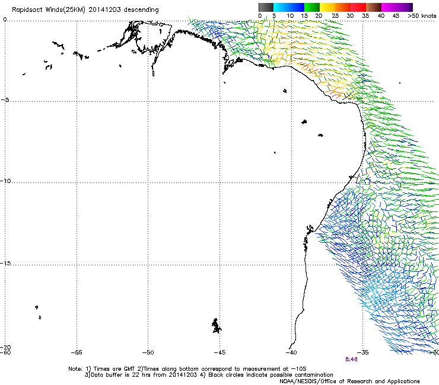
Task: Click the green 15-20 knots legend segment
Action: coord(312,7)
